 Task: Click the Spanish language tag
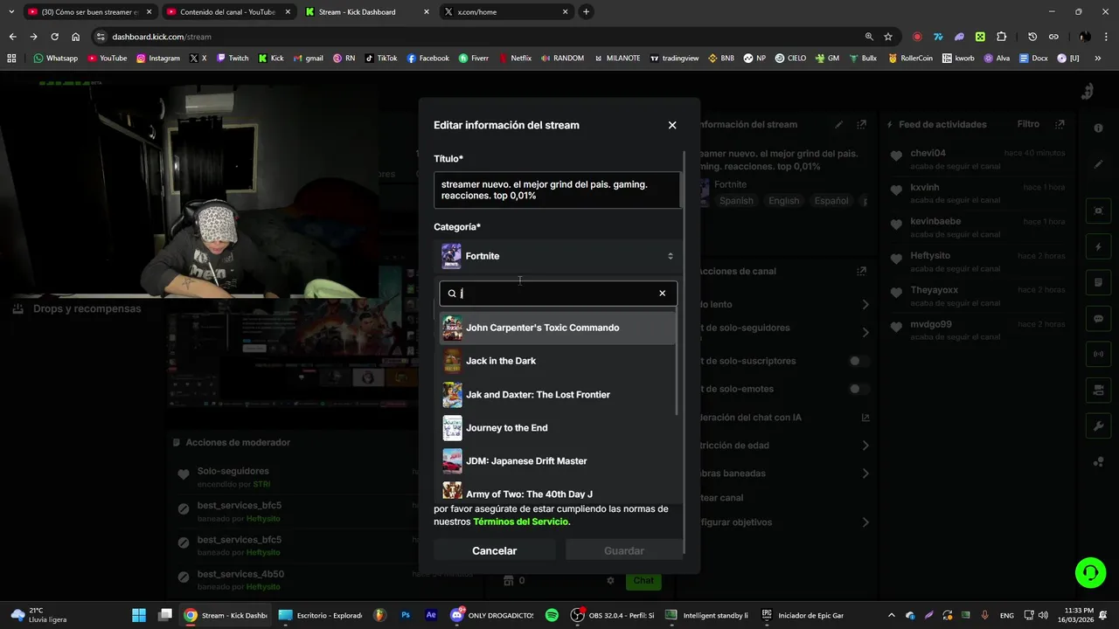point(736,201)
